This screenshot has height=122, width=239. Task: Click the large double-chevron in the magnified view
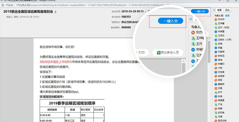pos(190,20)
